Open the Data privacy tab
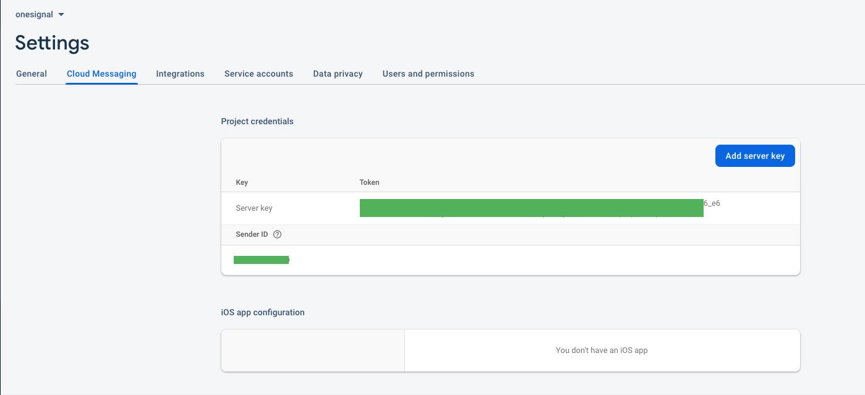865x395 pixels. tap(338, 74)
